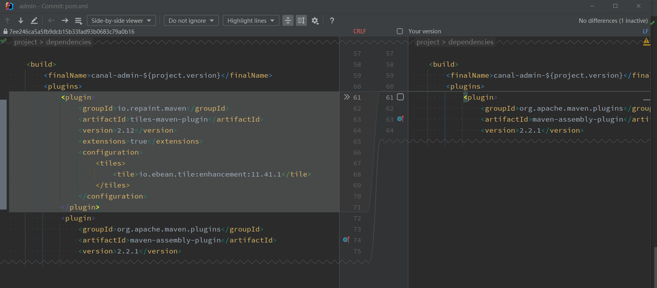This screenshot has height=288, width=657.
Task: Click tiles-maven-plugin artifactId line
Action: [x=171, y=119]
